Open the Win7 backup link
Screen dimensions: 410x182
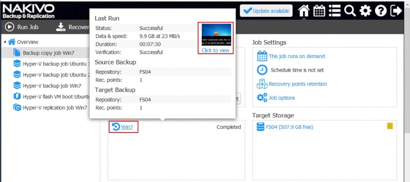pyautogui.click(x=127, y=127)
